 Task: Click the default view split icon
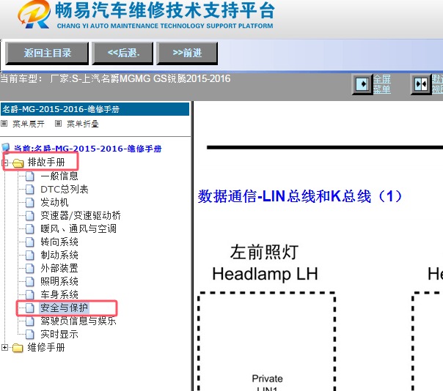(x=421, y=84)
